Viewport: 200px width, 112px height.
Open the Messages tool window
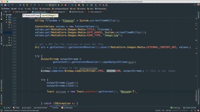click(67, 108)
